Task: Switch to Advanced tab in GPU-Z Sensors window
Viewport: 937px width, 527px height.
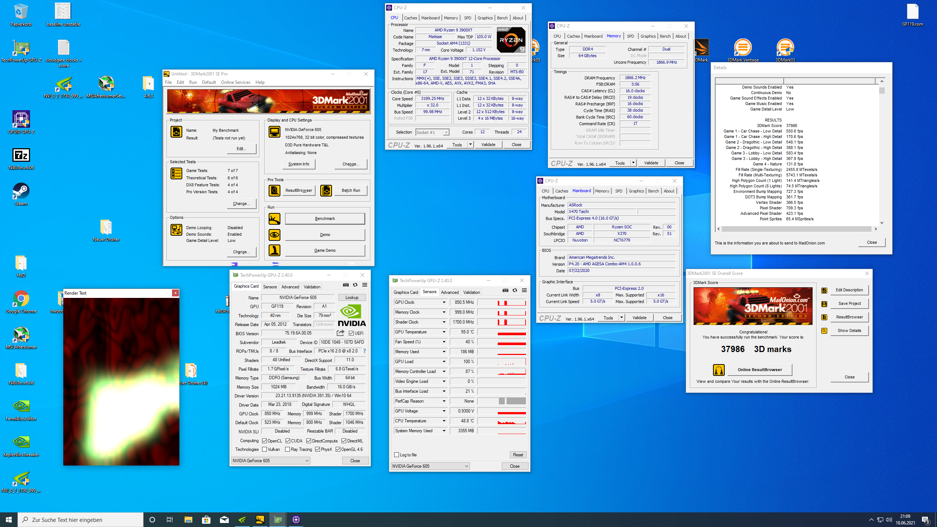Action: point(450,292)
